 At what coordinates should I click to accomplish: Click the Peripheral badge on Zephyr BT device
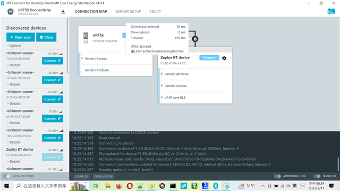tap(209, 58)
